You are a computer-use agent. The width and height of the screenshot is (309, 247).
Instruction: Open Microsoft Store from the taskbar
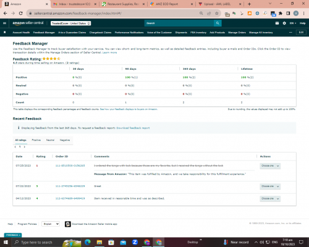[x=111, y=242]
